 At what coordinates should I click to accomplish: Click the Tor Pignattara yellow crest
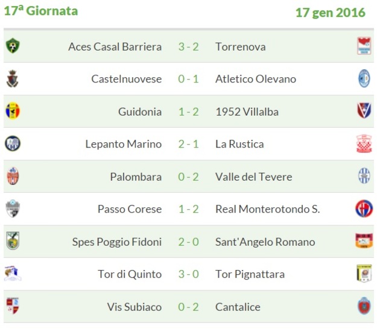pos(364,274)
